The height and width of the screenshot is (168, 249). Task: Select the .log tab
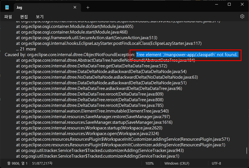point(47,7)
